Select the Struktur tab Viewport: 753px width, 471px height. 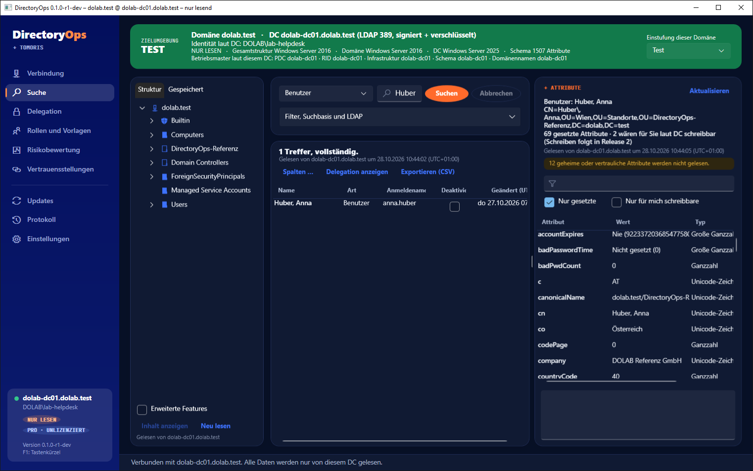click(149, 89)
